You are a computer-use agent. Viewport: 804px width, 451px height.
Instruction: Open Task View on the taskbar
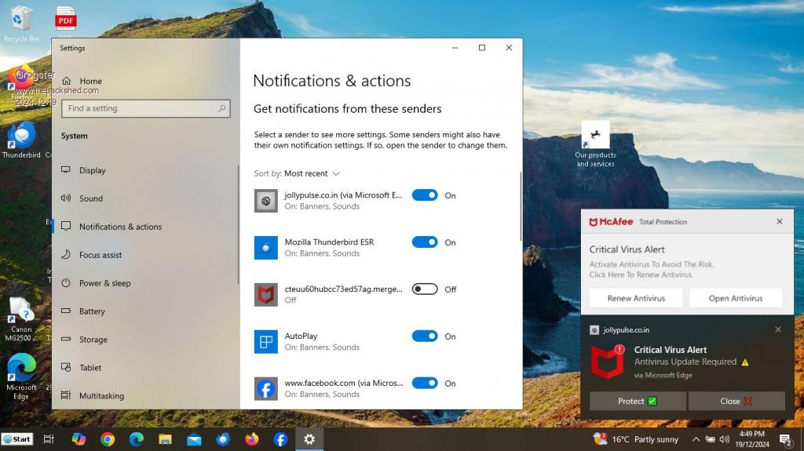click(x=49, y=439)
